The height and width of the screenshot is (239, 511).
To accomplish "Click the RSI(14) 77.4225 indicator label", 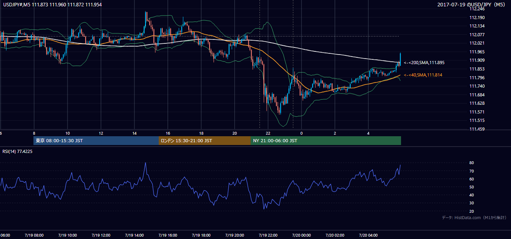I will [x=18, y=151].
